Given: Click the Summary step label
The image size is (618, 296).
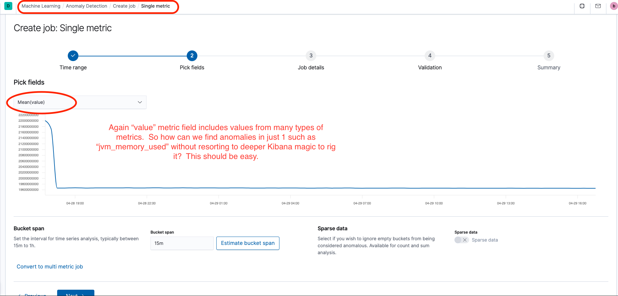Looking at the screenshot, I should pos(549,67).
